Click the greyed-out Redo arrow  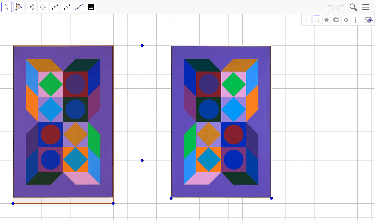point(341,7)
